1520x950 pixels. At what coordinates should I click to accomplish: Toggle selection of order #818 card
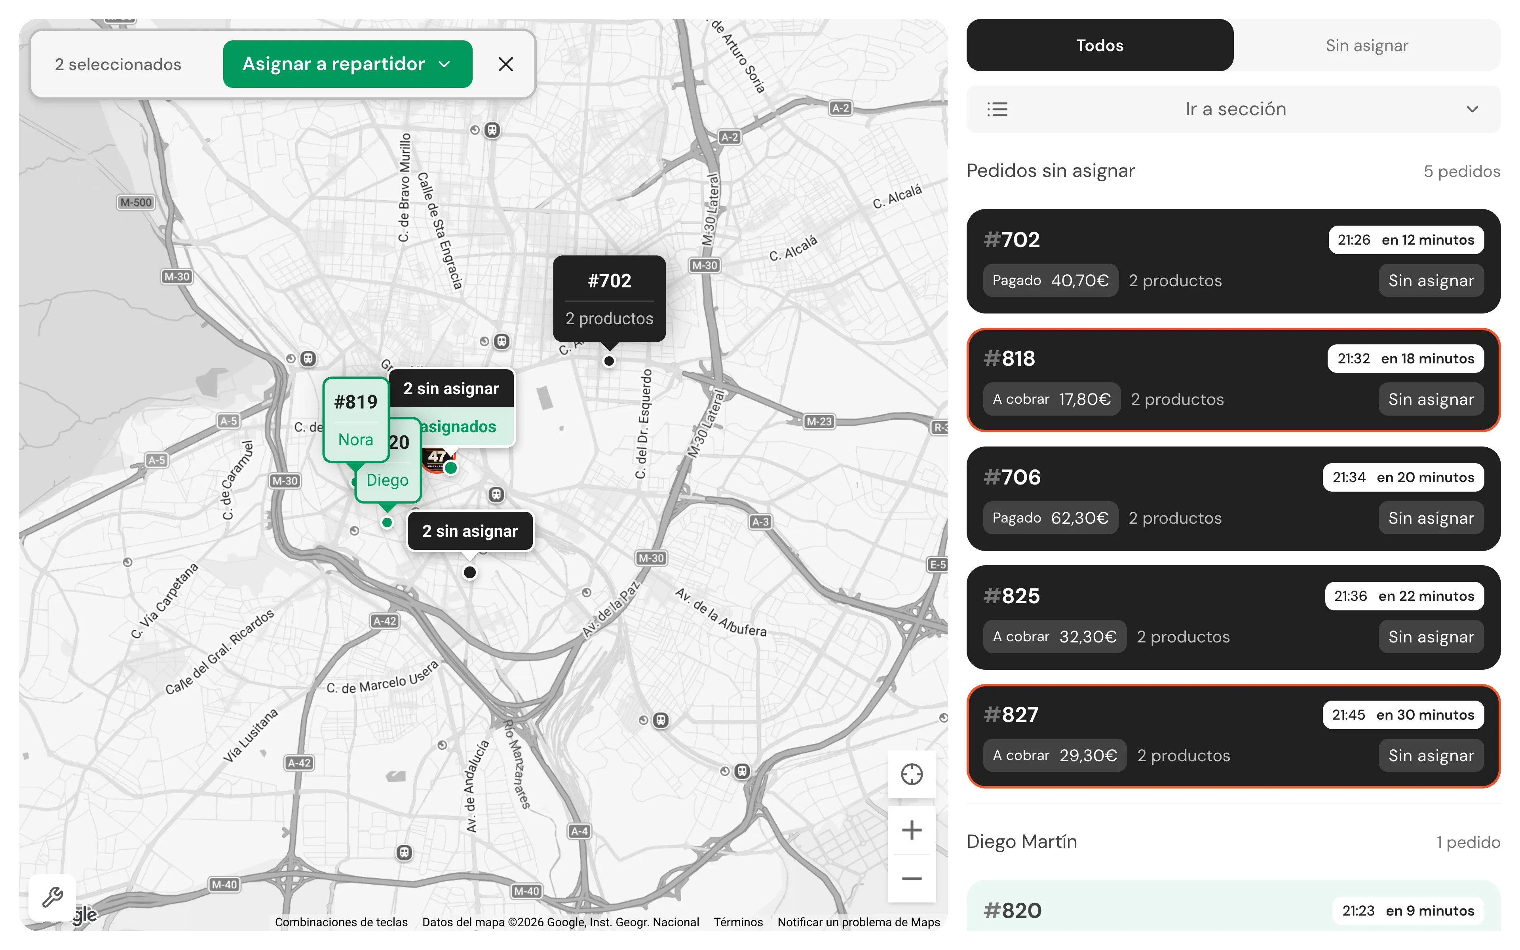tap(1233, 380)
